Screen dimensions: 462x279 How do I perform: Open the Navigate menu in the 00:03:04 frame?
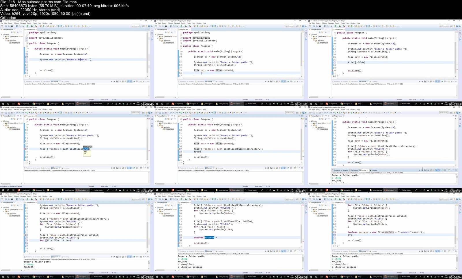point(23,110)
